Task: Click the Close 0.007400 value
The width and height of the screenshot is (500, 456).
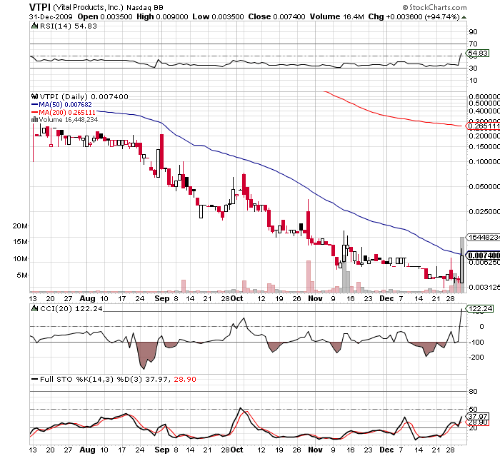Action: (x=277, y=16)
